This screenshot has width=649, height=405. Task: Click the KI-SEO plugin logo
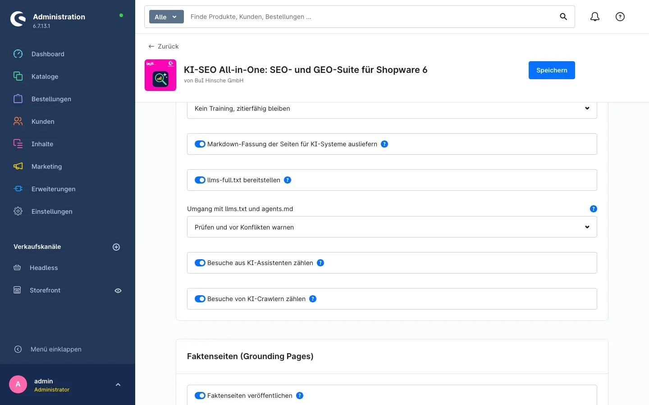click(x=160, y=75)
